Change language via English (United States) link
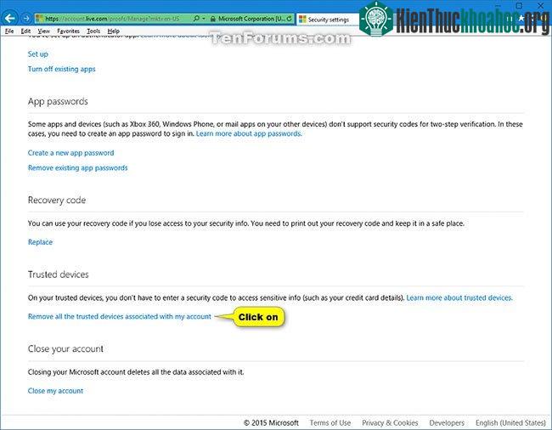This screenshot has height=430, width=552. 510,422
